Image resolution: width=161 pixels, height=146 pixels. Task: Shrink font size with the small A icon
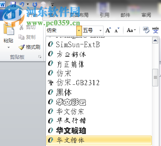(x=117, y=30)
